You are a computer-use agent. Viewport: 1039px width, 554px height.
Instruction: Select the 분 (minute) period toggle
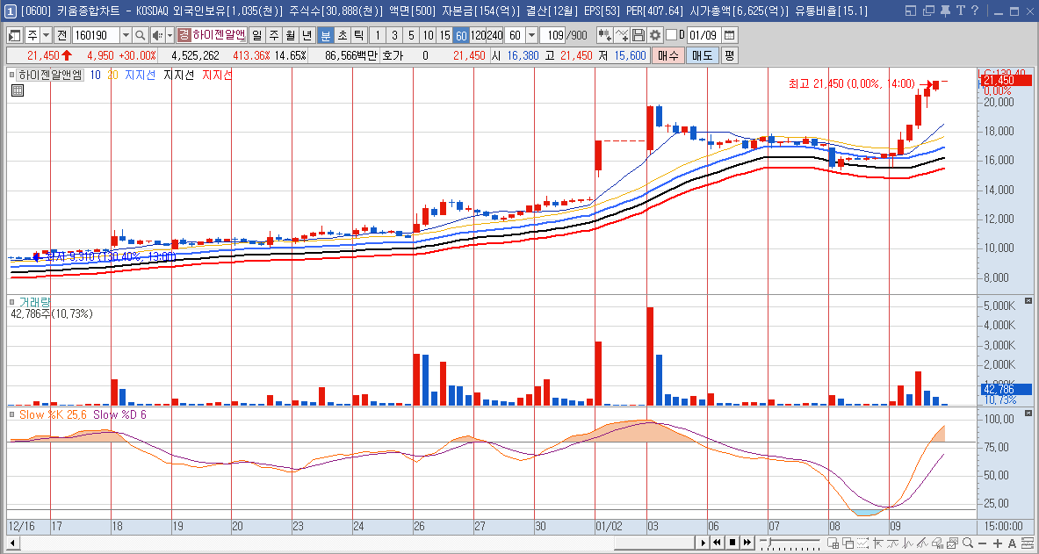325,35
